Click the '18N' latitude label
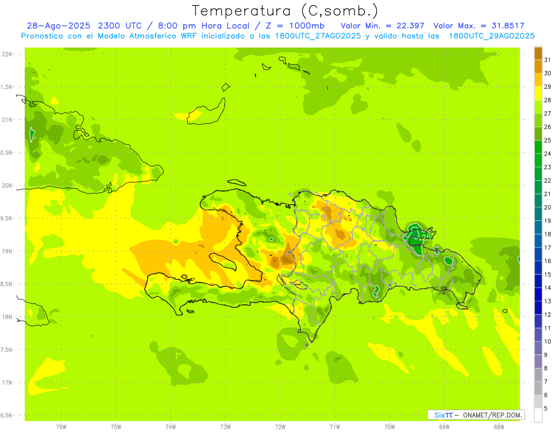The height and width of the screenshot is (433, 560). [x=7, y=317]
